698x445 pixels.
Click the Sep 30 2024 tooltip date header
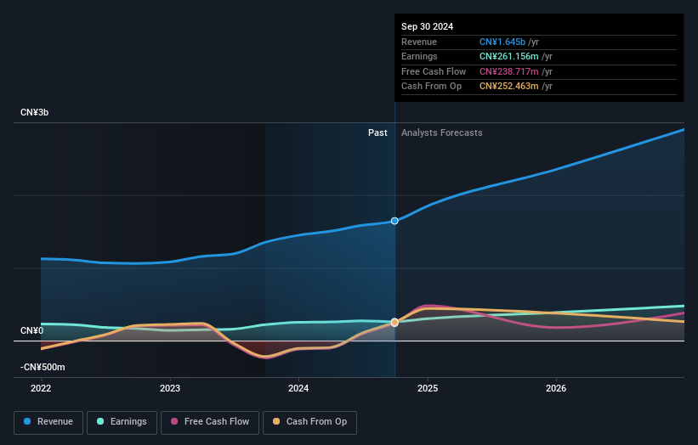point(427,26)
